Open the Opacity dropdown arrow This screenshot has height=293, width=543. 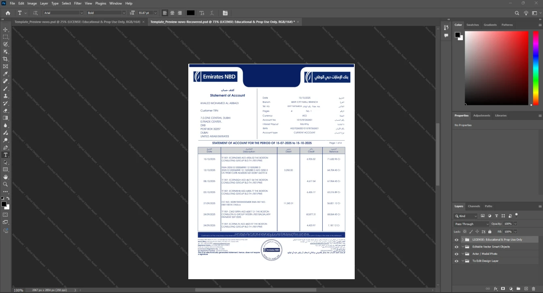tap(515, 224)
